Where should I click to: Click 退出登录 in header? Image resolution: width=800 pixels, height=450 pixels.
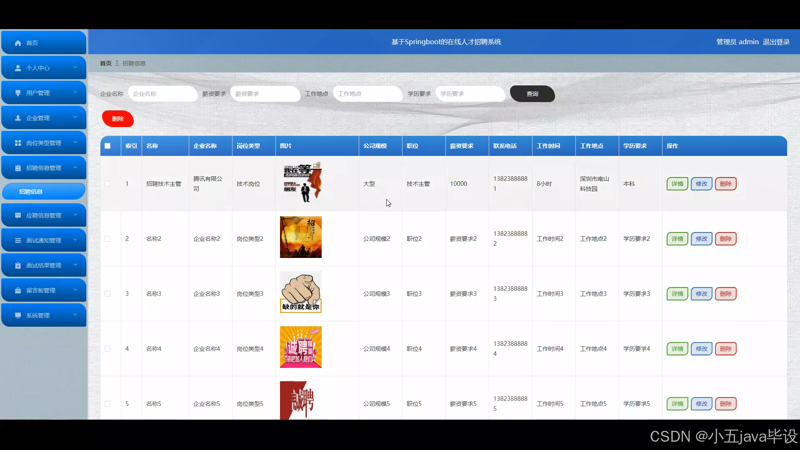click(x=776, y=42)
